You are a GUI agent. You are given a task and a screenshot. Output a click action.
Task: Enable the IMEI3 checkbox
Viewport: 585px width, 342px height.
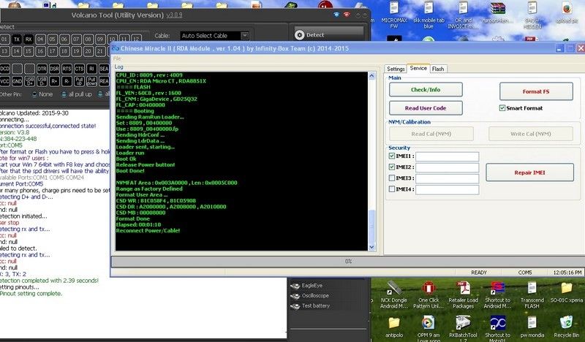393,178
